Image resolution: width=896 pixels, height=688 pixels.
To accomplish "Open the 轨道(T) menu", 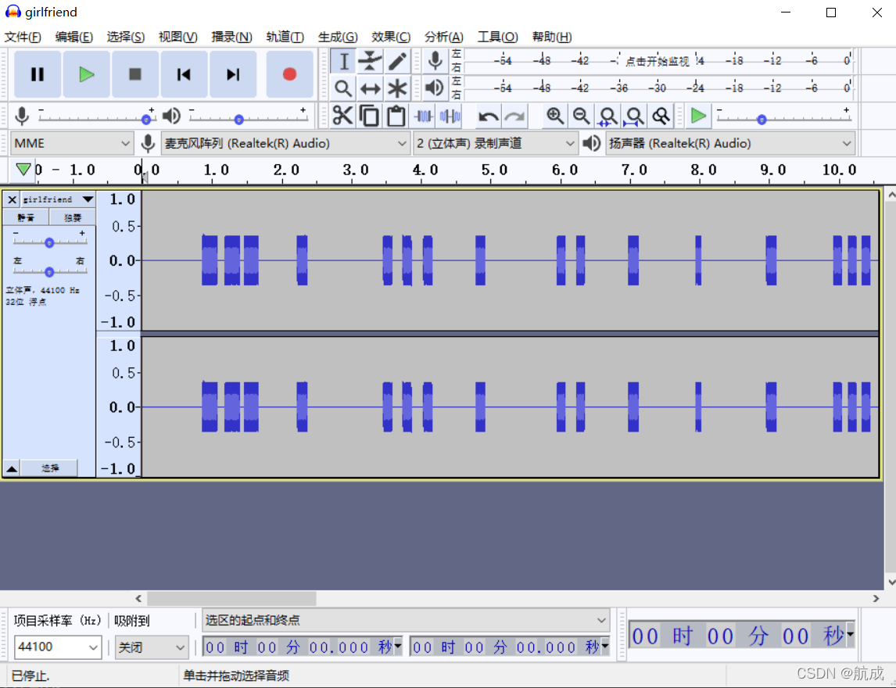I will point(285,38).
